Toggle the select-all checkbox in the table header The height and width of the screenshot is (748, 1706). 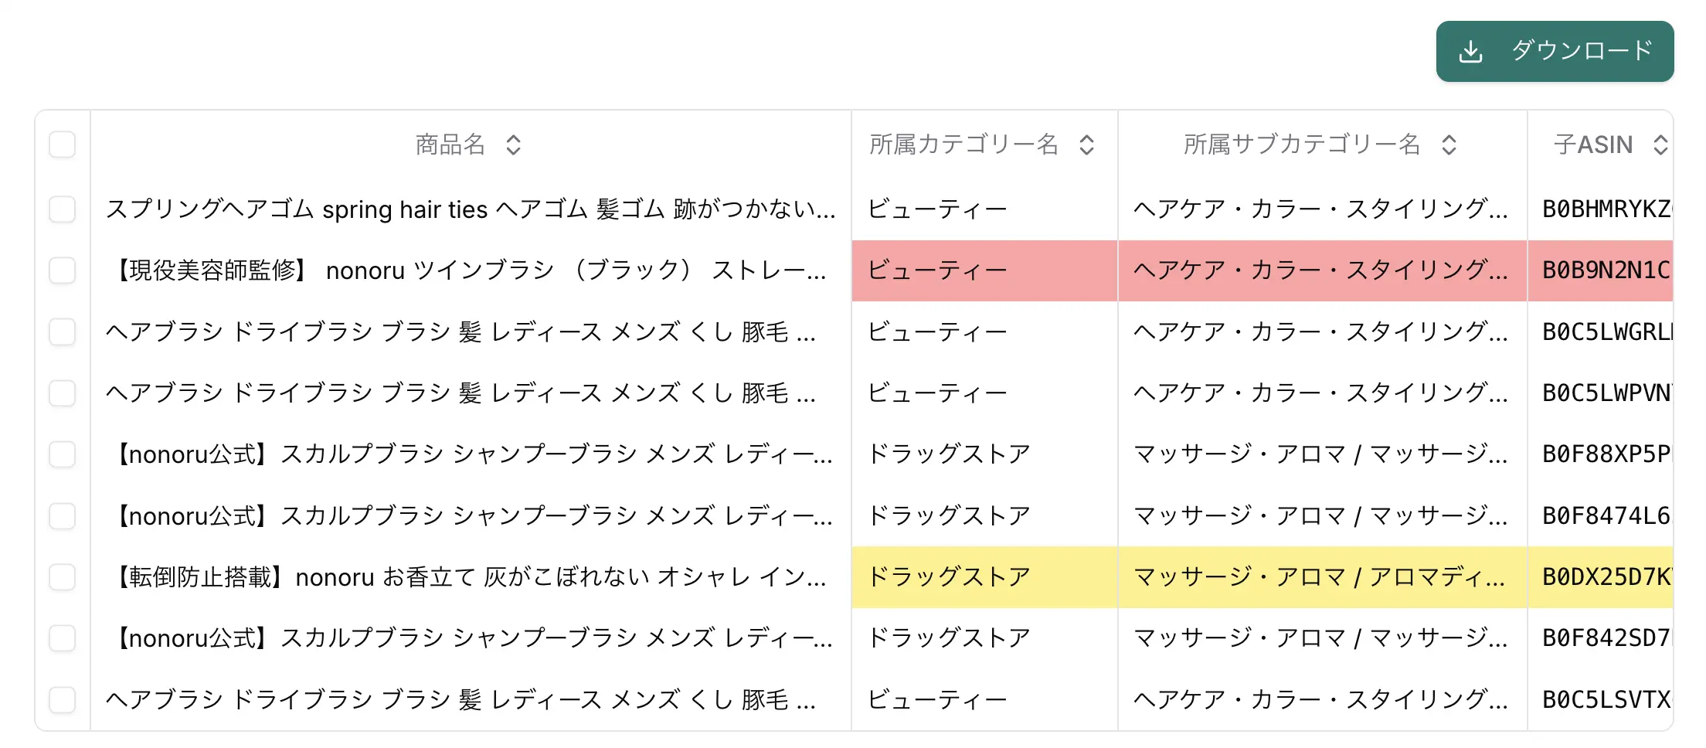63,144
